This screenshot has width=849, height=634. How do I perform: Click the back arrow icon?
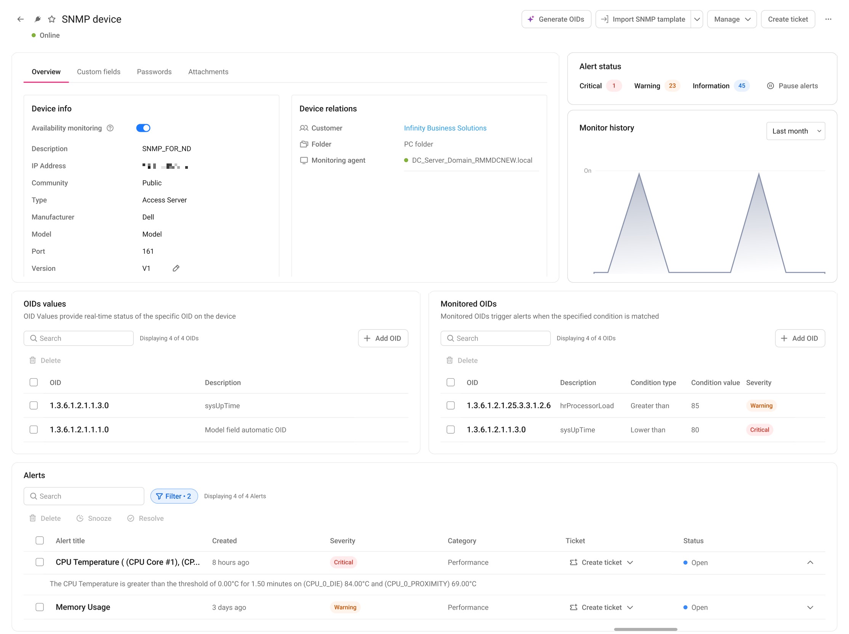pyautogui.click(x=21, y=19)
